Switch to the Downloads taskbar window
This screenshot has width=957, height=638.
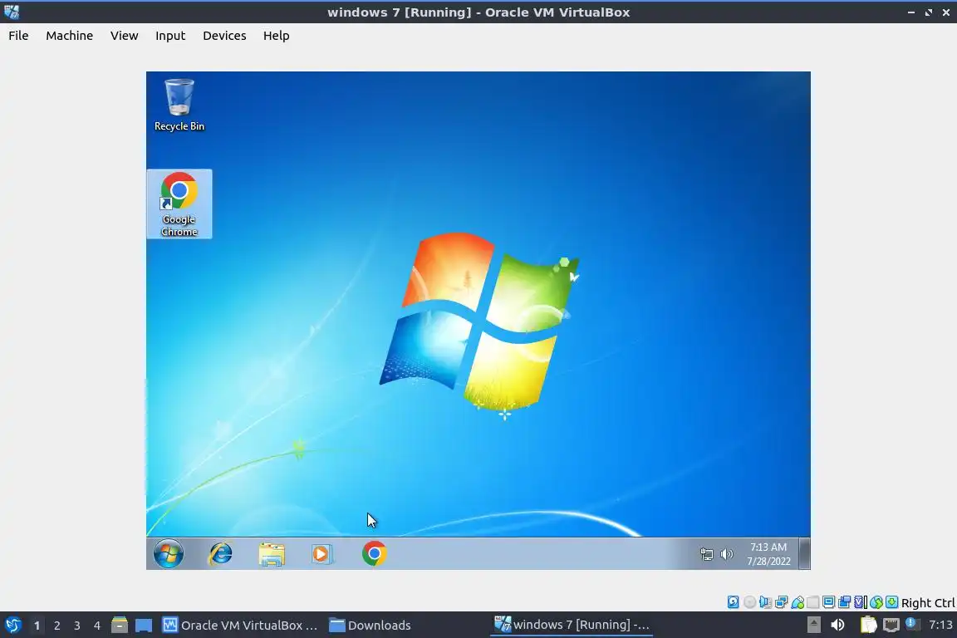point(370,626)
